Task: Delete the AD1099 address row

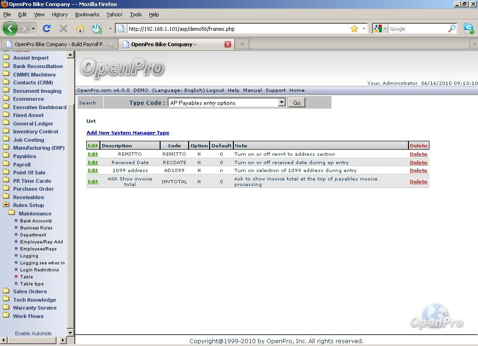Action: 418,170
